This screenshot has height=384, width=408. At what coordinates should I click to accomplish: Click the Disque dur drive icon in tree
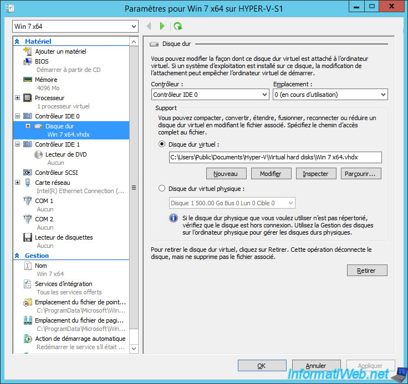click(38, 127)
